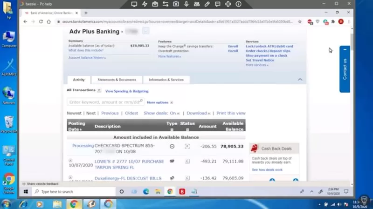Switch to the Activity tab
The height and width of the screenshot is (209, 373).
tap(79, 80)
